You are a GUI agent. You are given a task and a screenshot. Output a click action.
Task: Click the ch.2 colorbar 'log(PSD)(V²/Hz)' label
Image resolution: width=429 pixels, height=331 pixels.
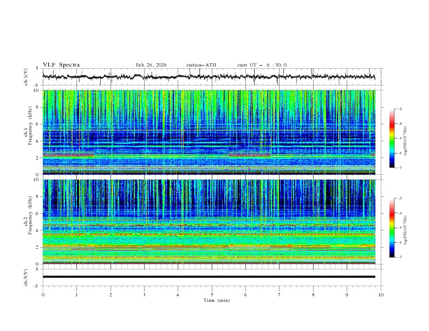tap(406, 230)
